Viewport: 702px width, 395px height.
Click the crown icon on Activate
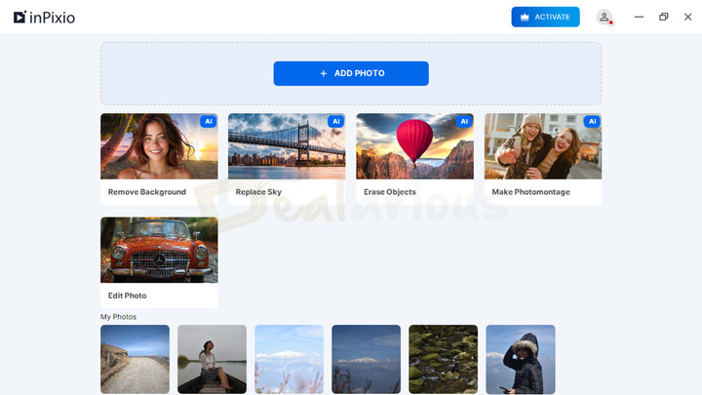(x=525, y=17)
